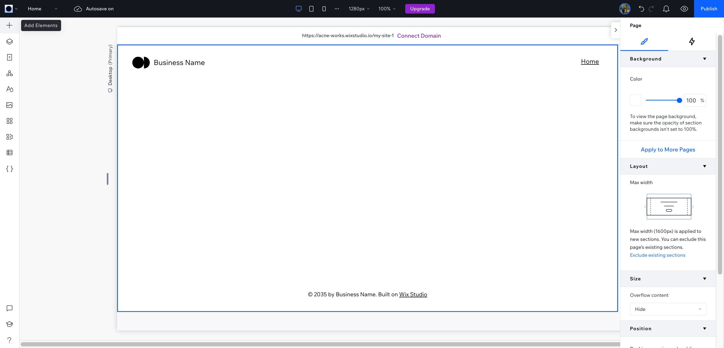Viewport: 724px width, 348px height.
Task: Click Apply to More Pages
Action: pyautogui.click(x=668, y=150)
